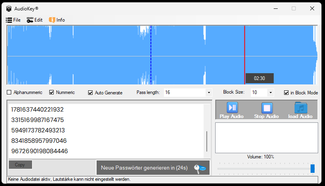Click the Play Audio icon

(232, 108)
